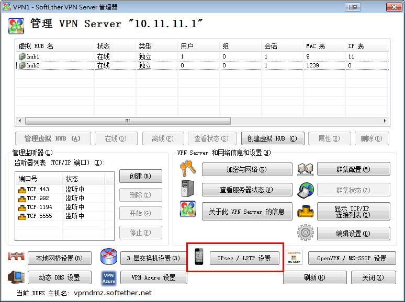This screenshot has height=302, width=405.
Task: Click the 属性(E) button
Action: tap(329, 138)
